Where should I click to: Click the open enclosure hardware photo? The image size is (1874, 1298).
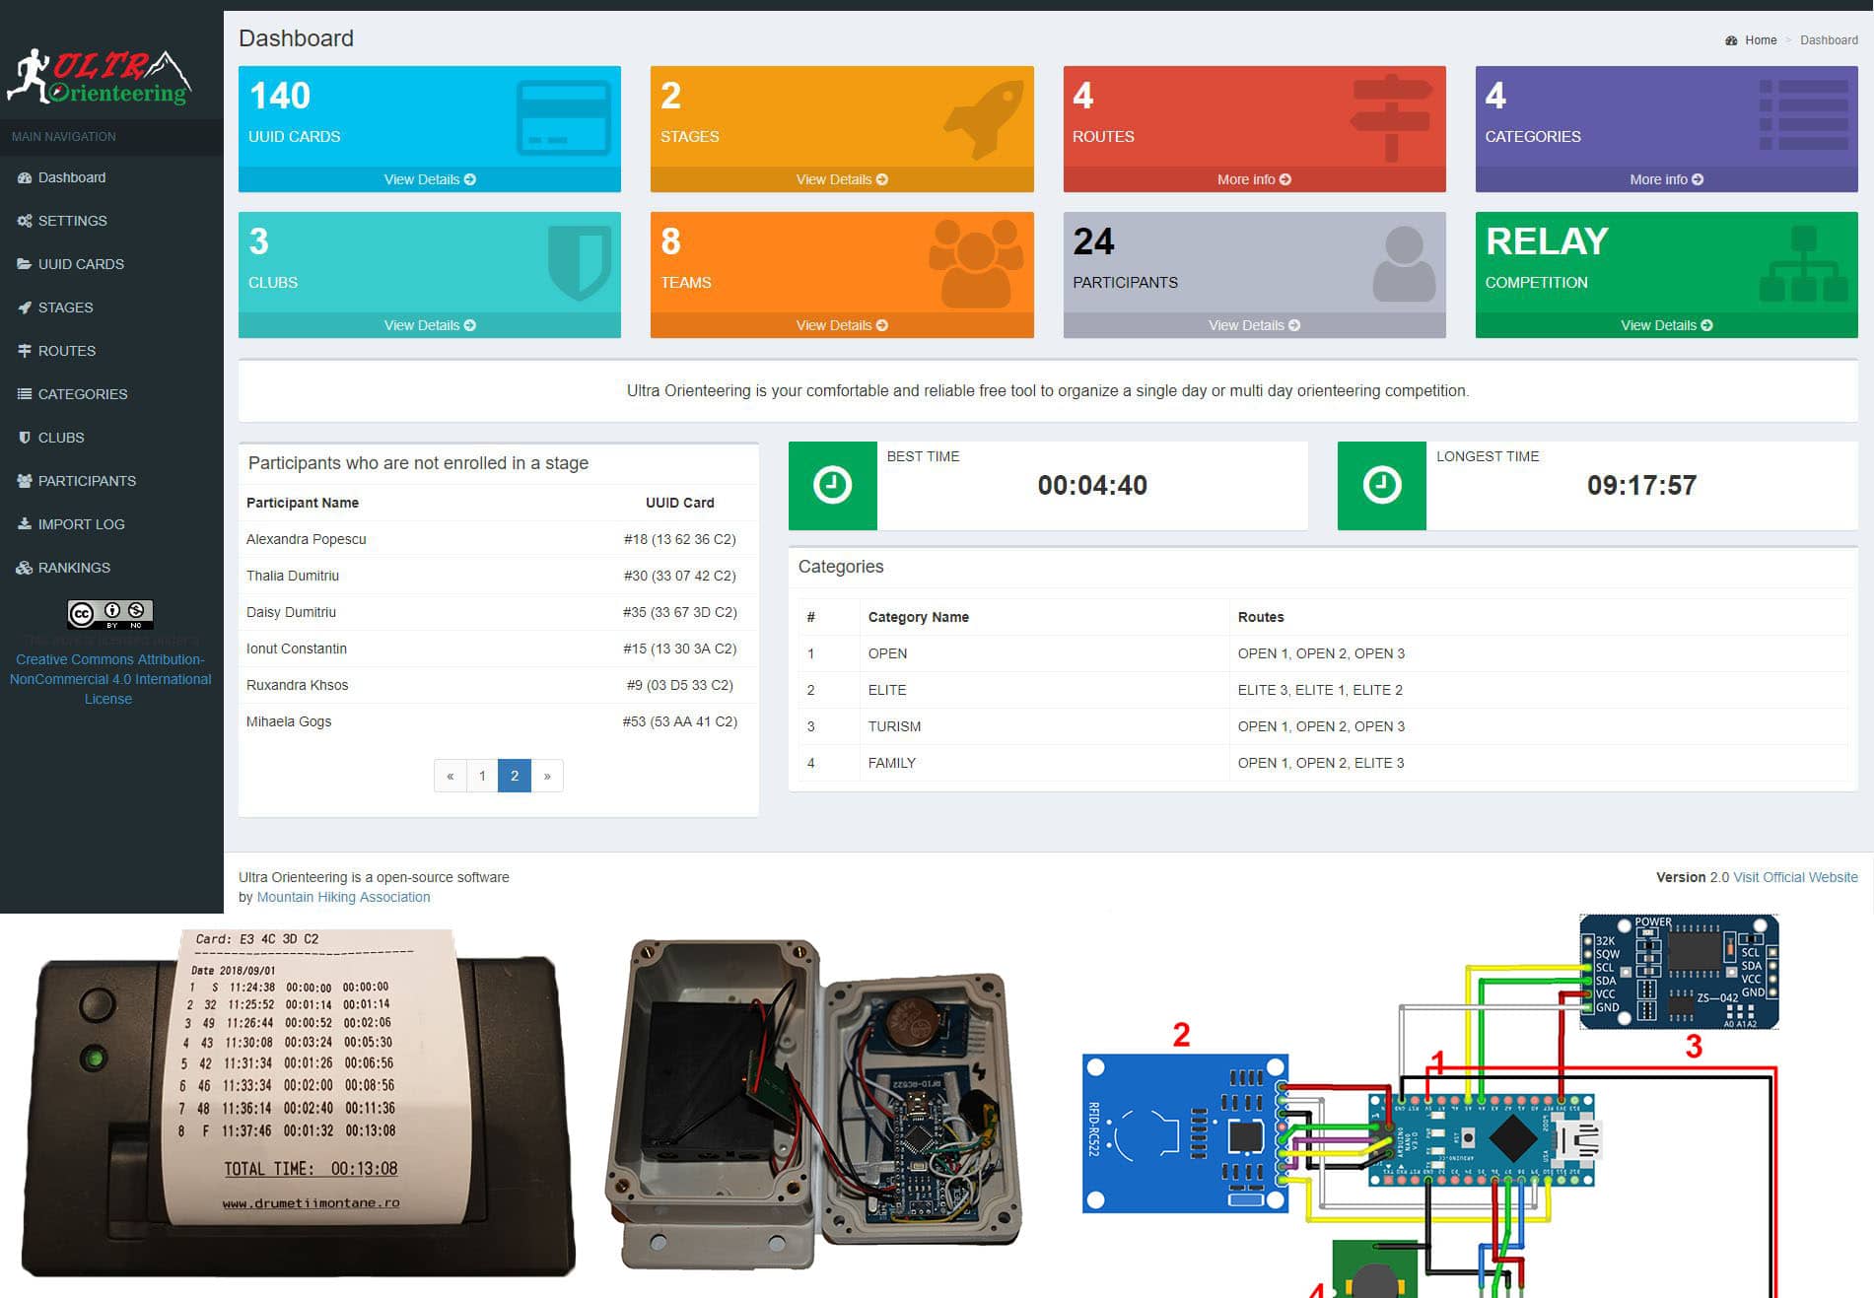(x=813, y=1104)
